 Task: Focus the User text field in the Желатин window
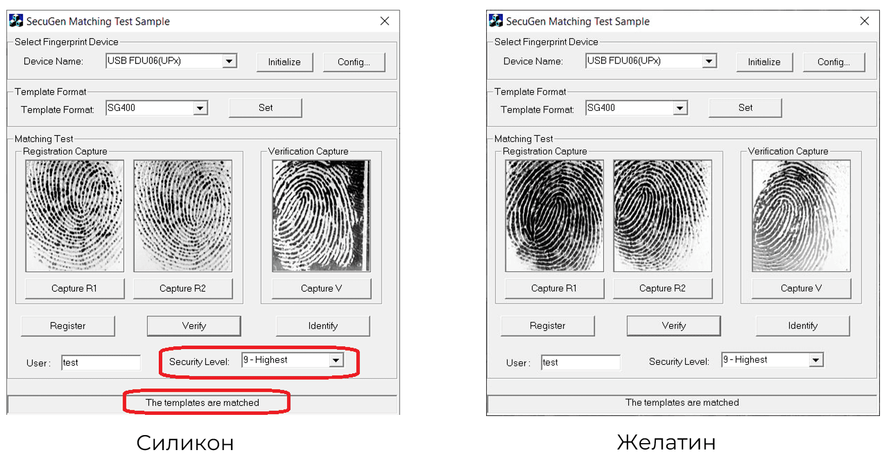click(580, 362)
